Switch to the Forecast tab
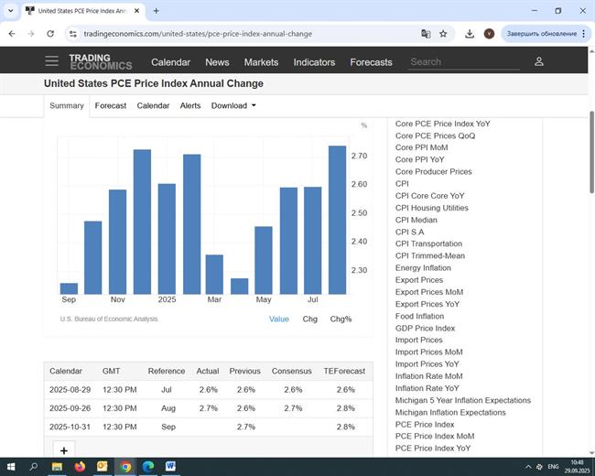The image size is (595, 476). pos(111,105)
